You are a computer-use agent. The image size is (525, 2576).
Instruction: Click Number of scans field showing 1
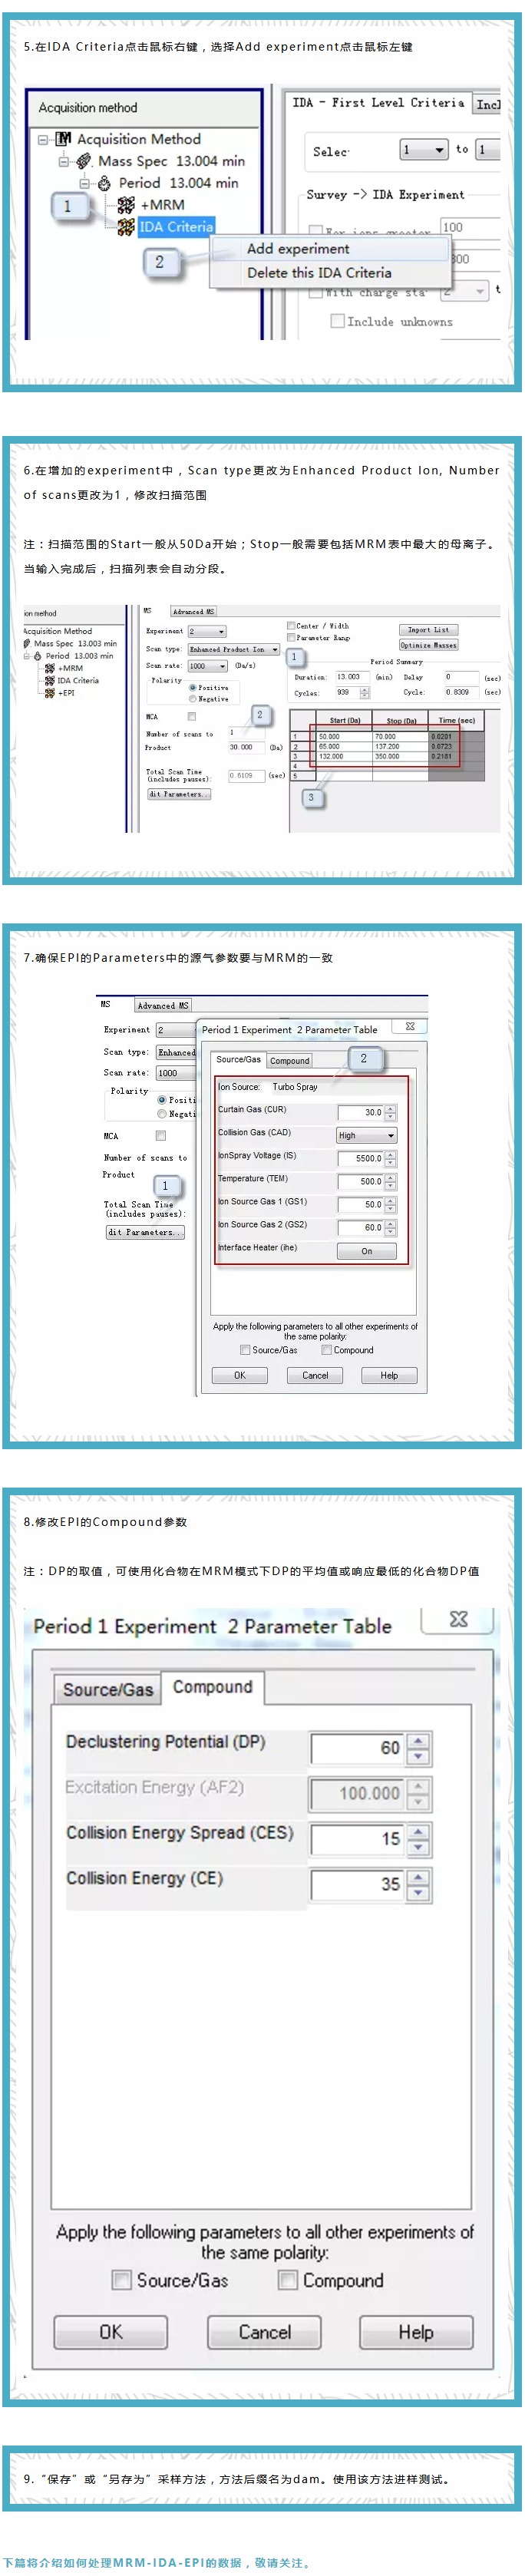pyautogui.click(x=246, y=732)
